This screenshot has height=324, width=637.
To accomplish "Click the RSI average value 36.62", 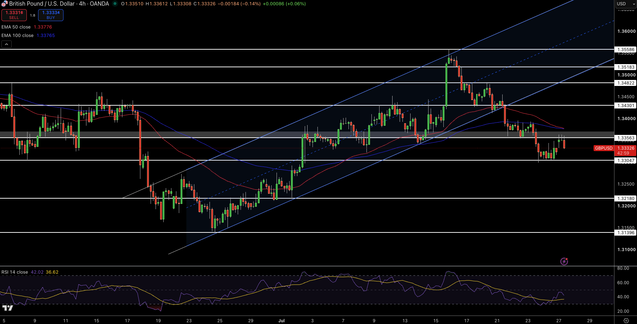I will (52, 272).
